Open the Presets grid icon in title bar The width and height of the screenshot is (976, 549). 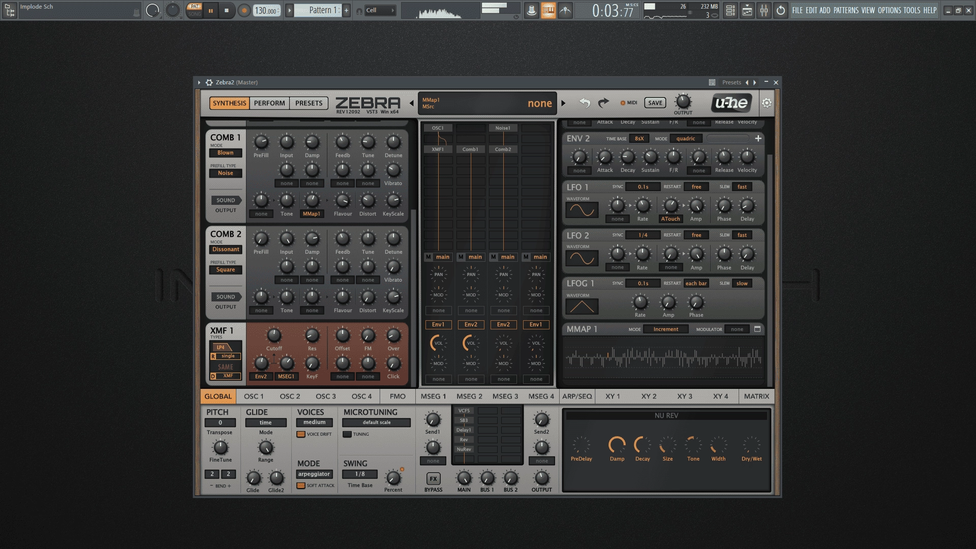[712, 82]
